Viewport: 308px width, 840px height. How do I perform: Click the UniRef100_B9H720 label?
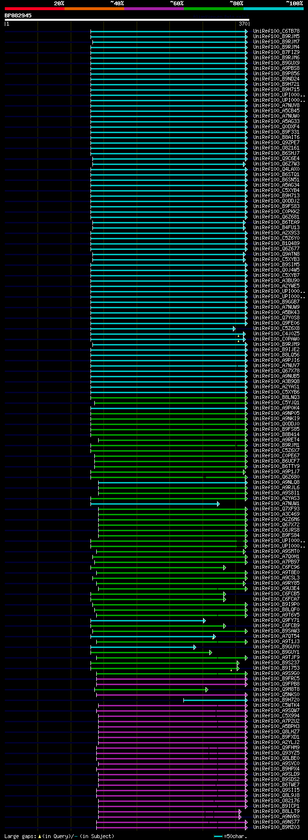pos(276,700)
